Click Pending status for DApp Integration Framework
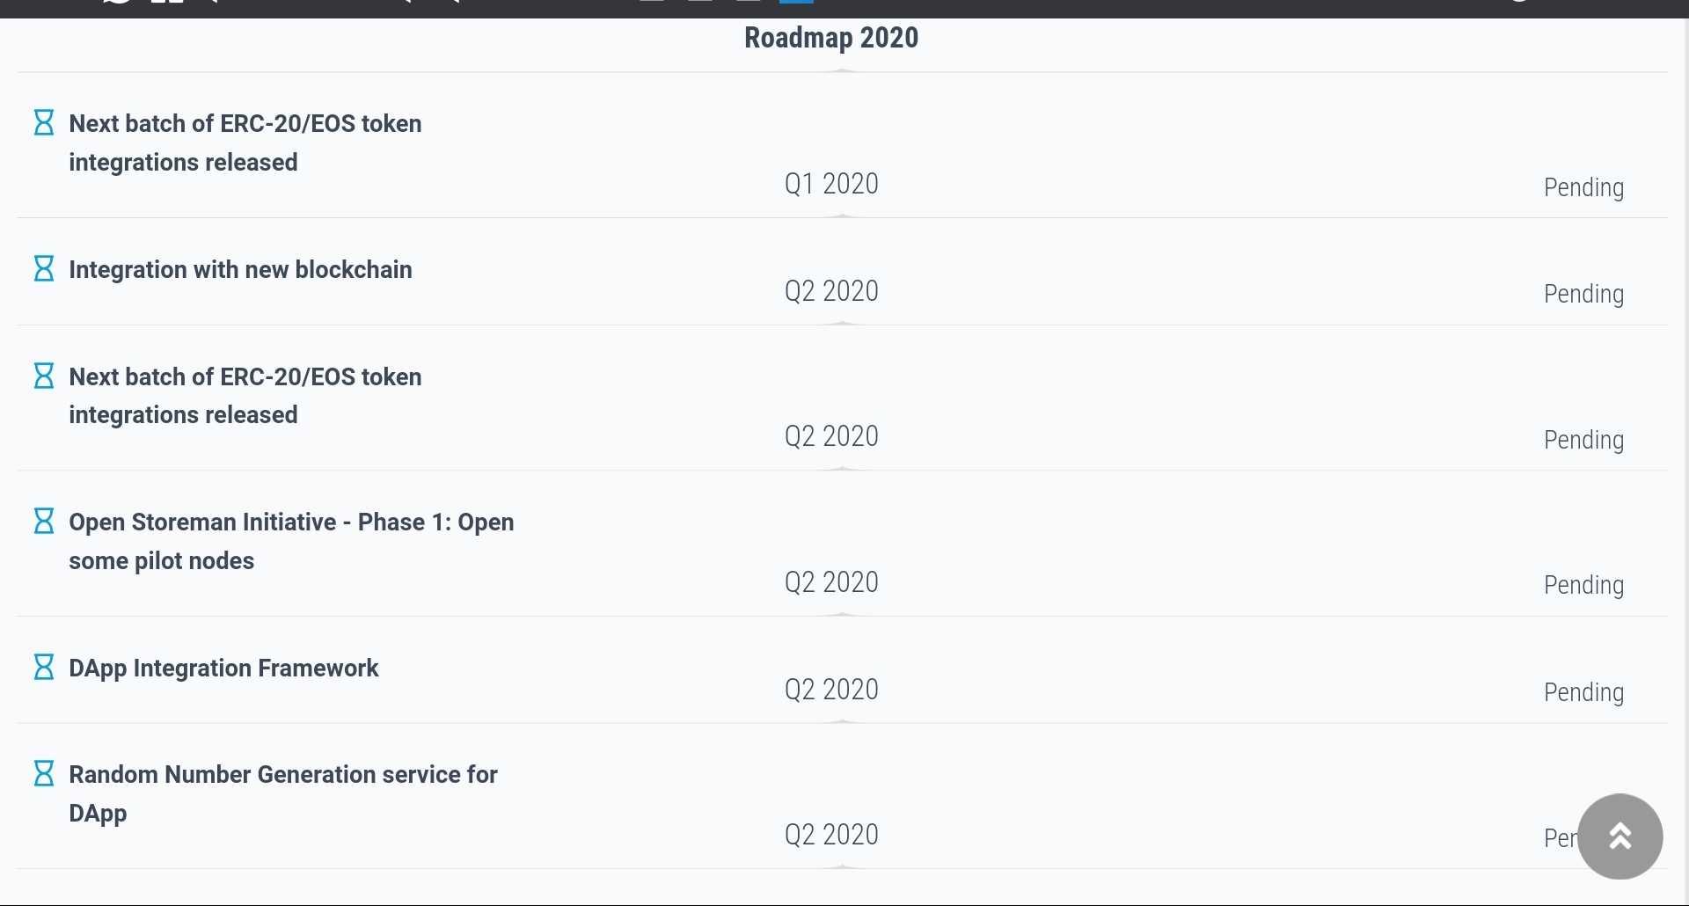The image size is (1689, 906). 1583,692
